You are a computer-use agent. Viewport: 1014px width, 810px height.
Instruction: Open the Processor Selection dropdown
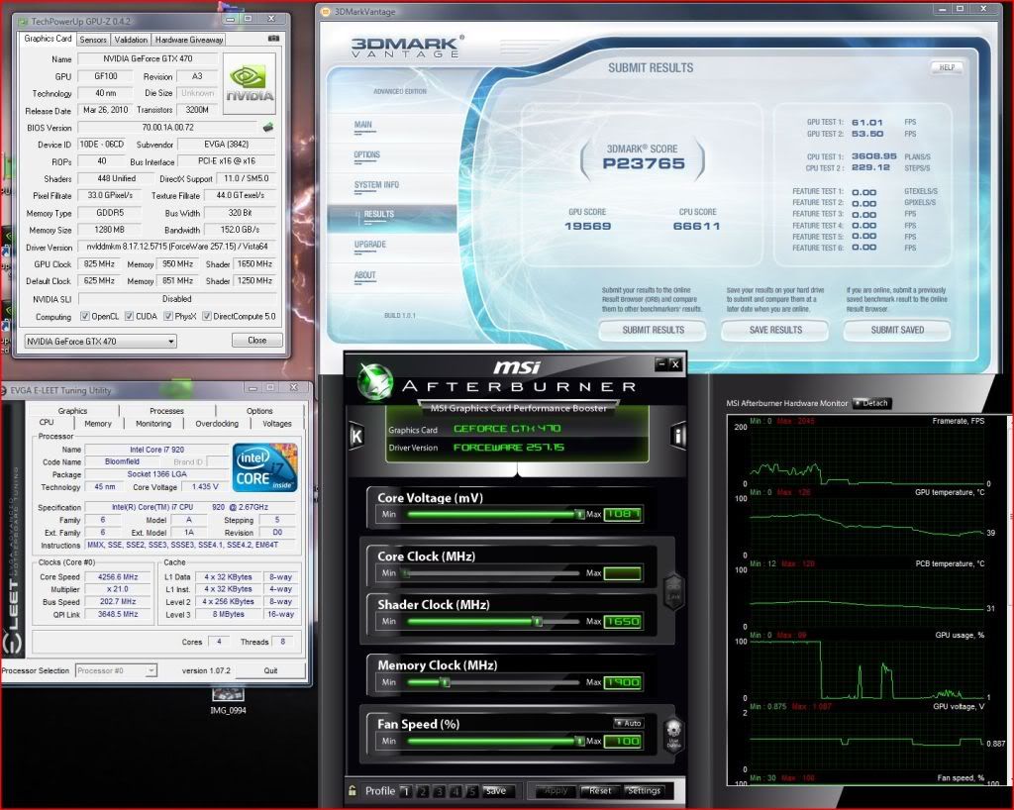117,670
